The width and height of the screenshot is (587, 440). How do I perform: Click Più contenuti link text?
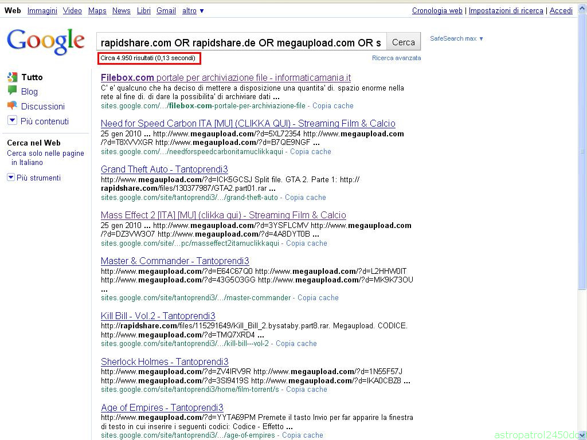[x=45, y=121]
